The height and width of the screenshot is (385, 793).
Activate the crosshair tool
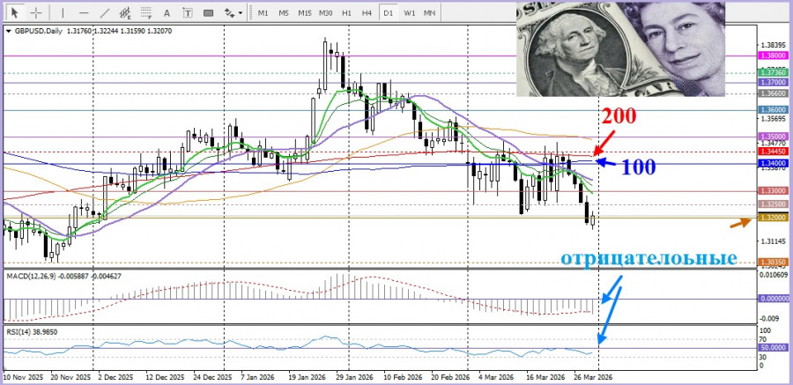[x=35, y=12]
